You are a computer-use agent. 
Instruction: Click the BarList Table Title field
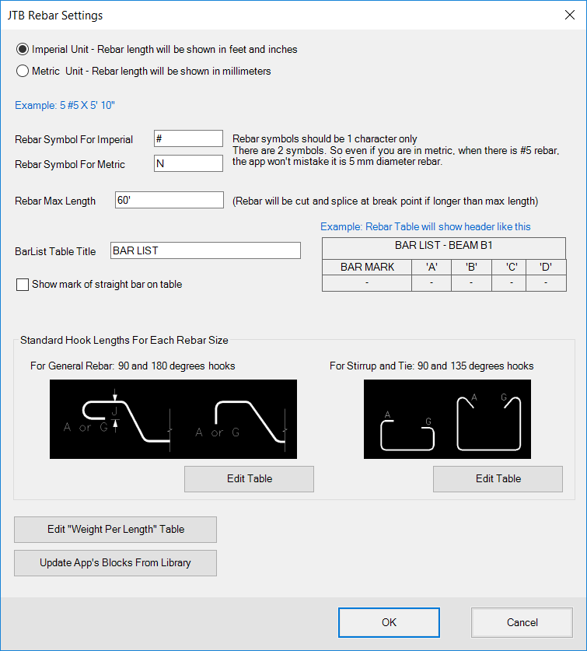205,250
